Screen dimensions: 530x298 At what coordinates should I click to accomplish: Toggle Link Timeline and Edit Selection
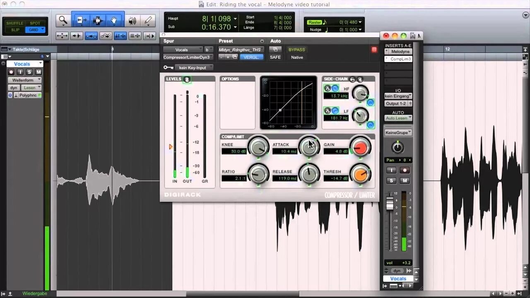click(120, 36)
